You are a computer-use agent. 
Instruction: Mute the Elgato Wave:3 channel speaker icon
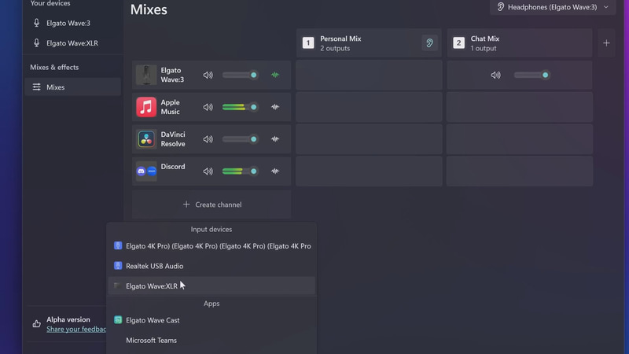coord(208,75)
